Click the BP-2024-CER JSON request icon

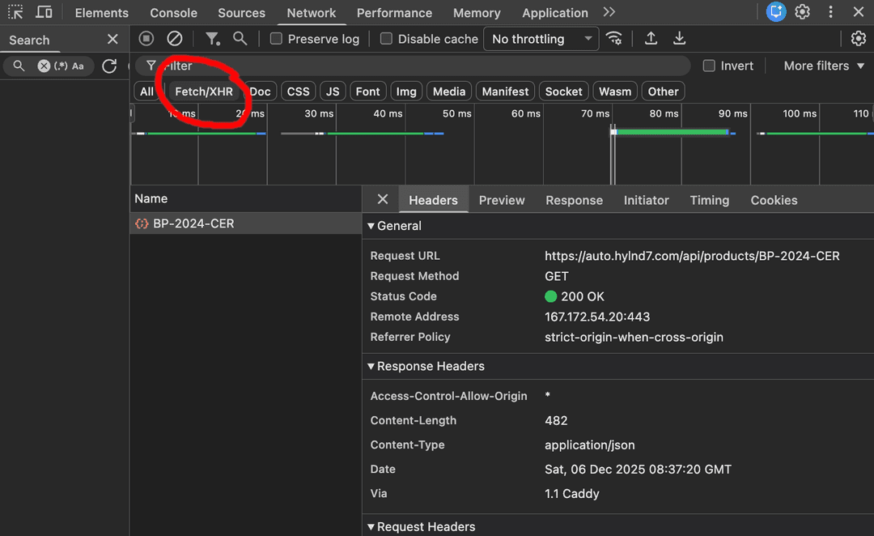pyautogui.click(x=142, y=223)
